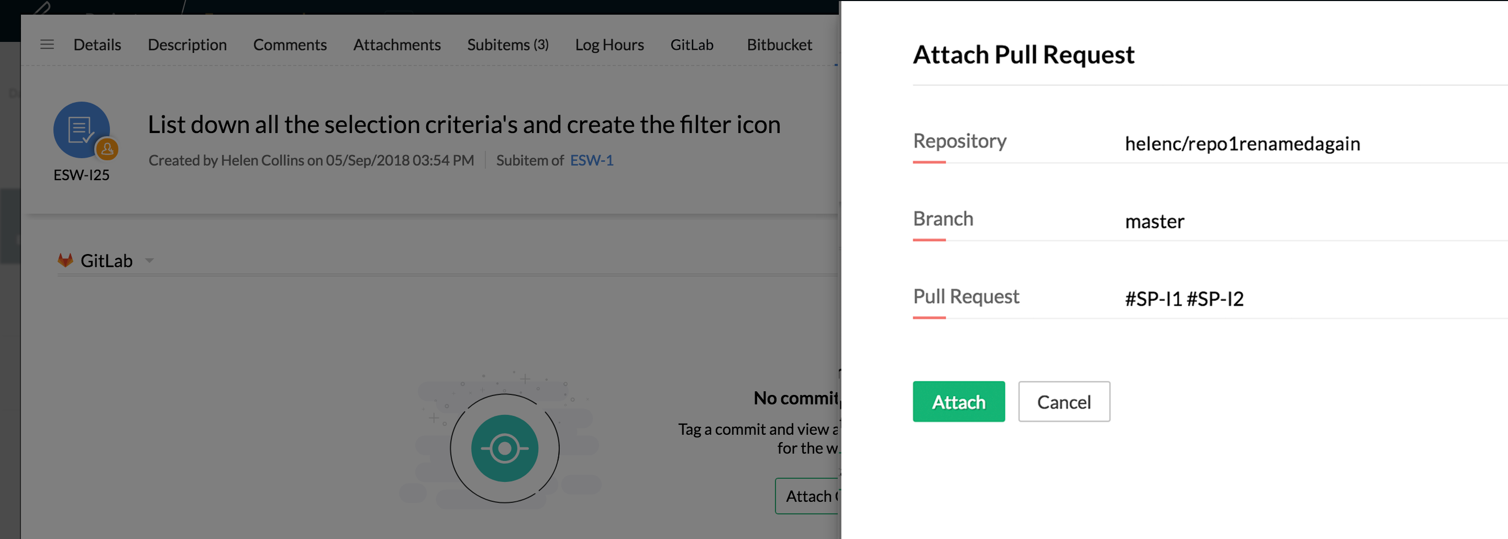Open the ESW-1 parent item link

click(591, 160)
